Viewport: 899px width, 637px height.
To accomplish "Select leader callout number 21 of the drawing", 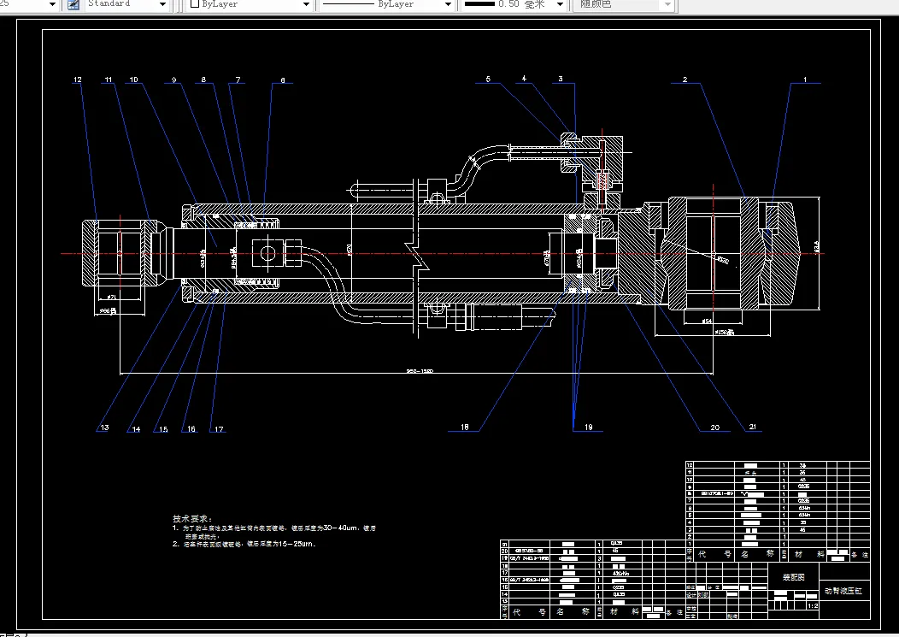I will [753, 427].
